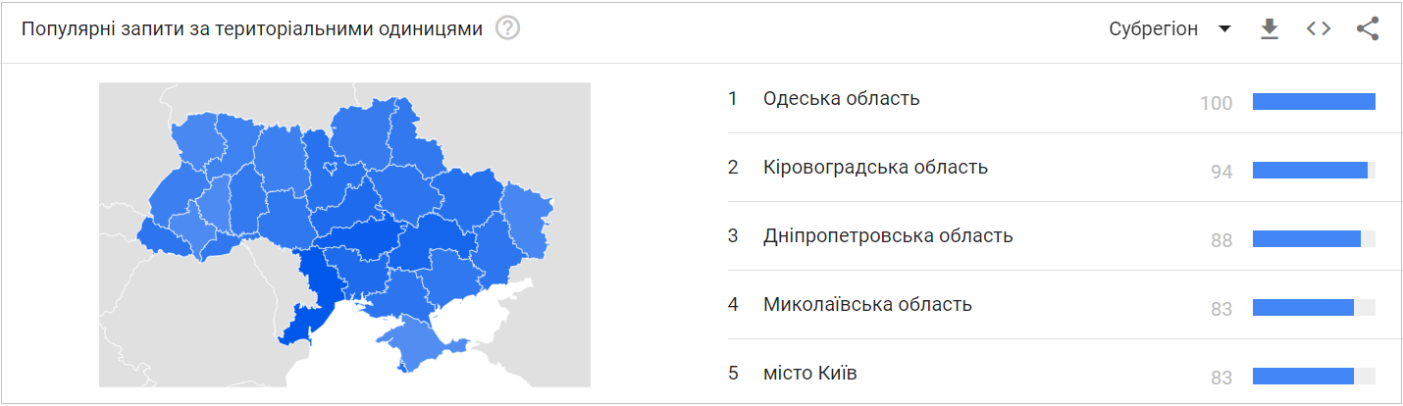This screenshot has height=406, width=1403.
Task: Expand the Субрегіон dropdown arrow
Action: [1224, 29]
